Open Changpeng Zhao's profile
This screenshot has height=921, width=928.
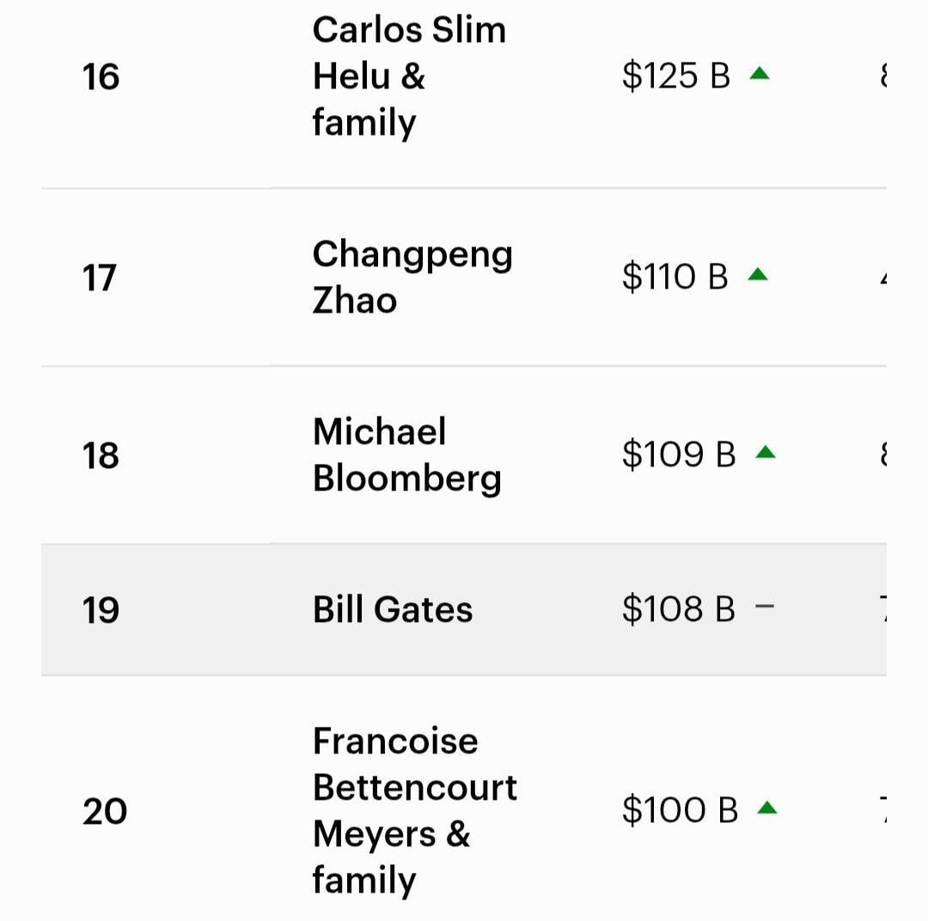tap(412, 277)
